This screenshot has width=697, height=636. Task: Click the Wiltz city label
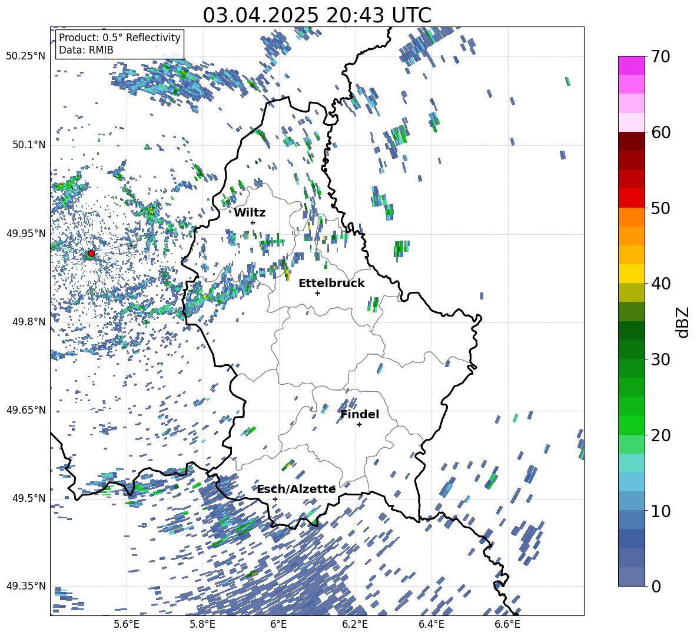click(250, 213)
